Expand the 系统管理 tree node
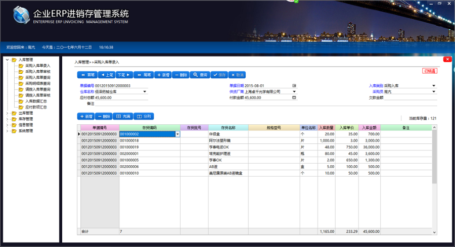 tap(7, 131)
